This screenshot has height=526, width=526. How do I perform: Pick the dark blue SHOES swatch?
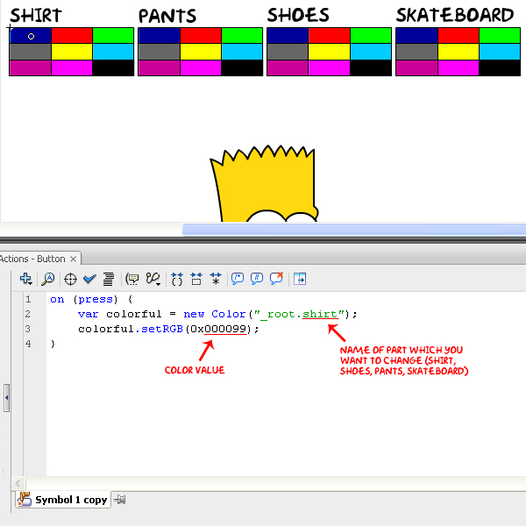click(288, 36)
